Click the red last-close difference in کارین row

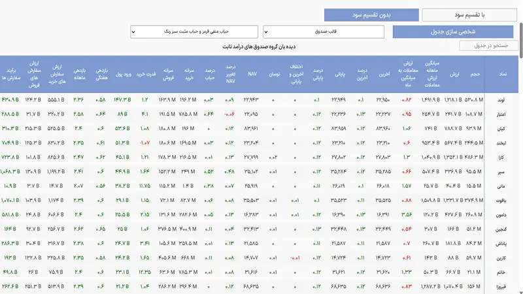295,257
